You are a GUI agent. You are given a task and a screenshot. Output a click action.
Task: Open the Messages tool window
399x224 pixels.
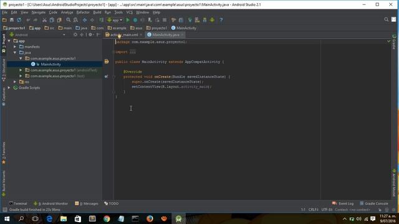(x=87, y=203)
